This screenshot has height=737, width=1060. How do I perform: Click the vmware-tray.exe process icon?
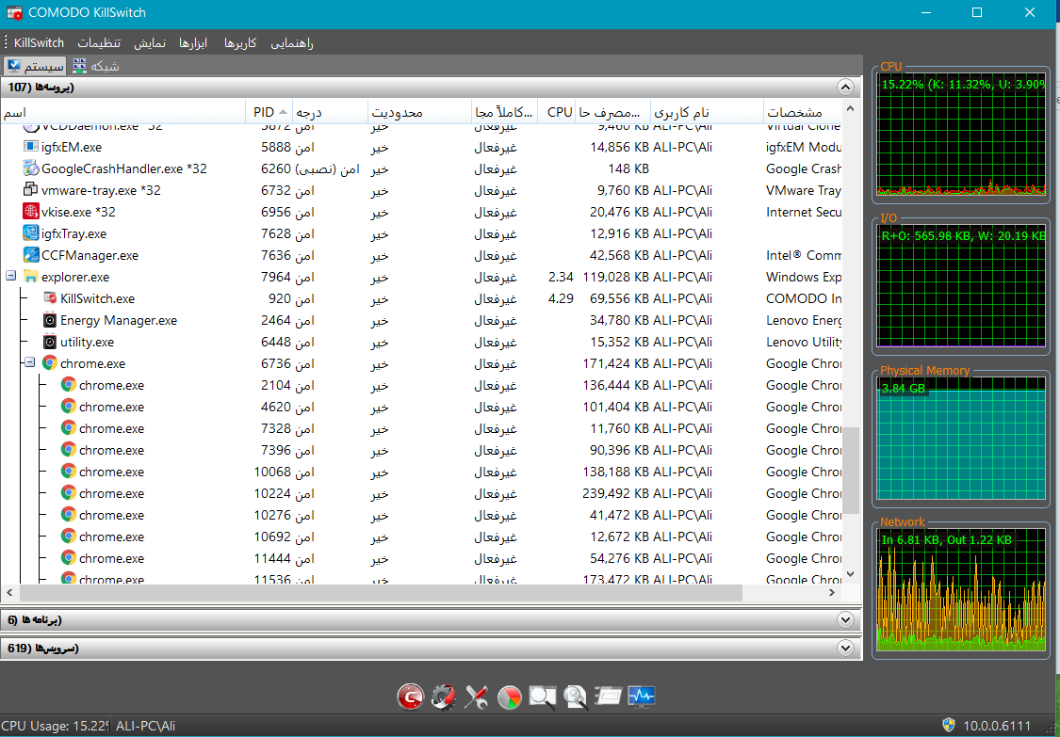coord(31,190)
